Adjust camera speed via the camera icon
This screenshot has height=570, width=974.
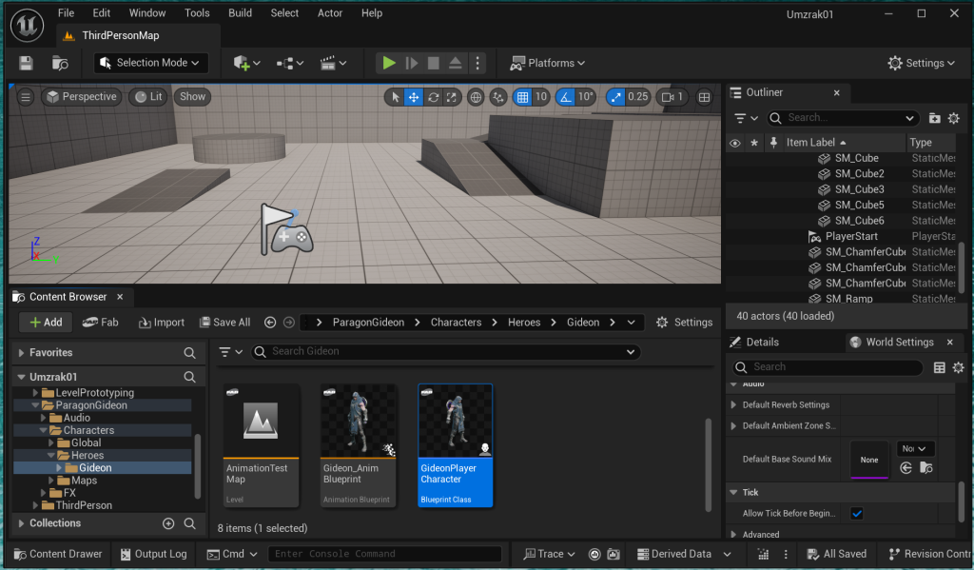(x=672, y=97)
